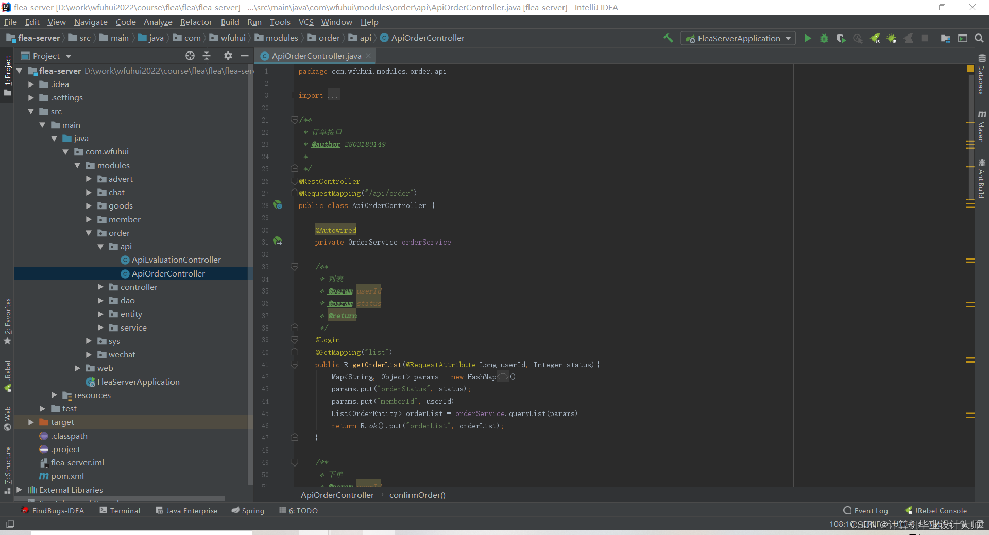Viewport: 989px width, 535px height.
Task: Locate the opened file with the crosshair icon
Action: [190, 56]
